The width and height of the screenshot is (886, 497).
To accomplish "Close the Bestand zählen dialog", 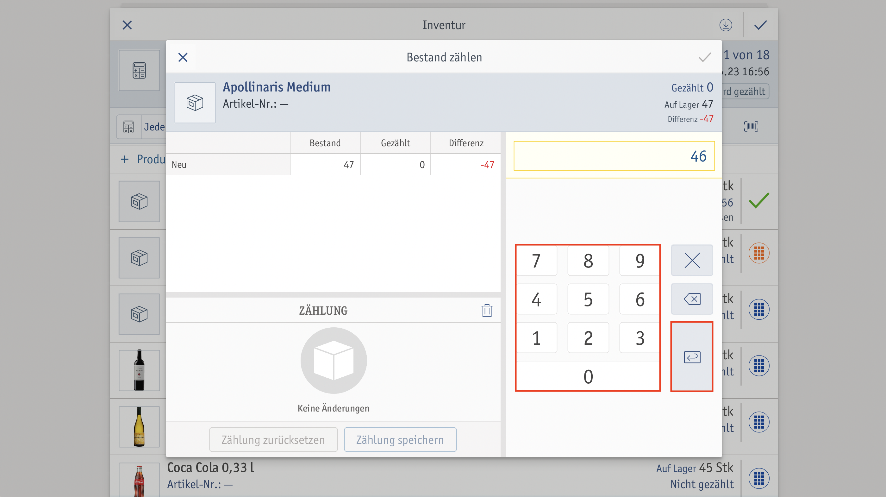I will pos(183,57).
